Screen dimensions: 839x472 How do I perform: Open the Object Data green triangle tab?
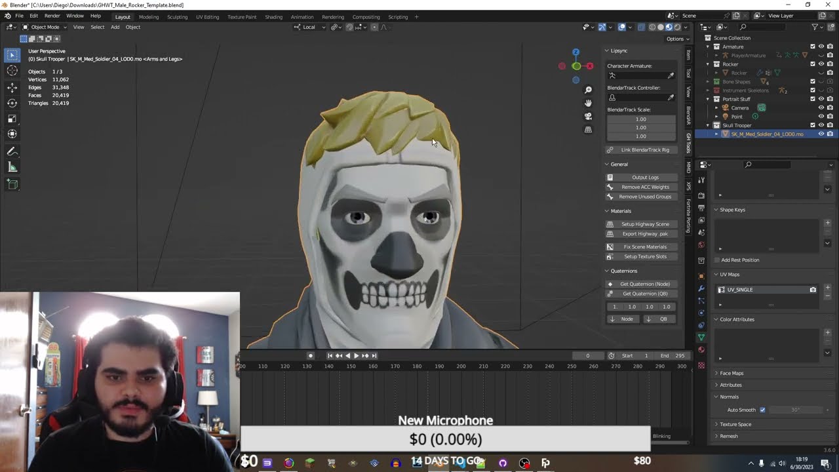tap(701, 337)
